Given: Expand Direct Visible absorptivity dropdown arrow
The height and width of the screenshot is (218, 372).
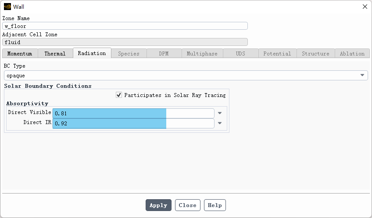Looking at the screenshot, I should [220, 113].
